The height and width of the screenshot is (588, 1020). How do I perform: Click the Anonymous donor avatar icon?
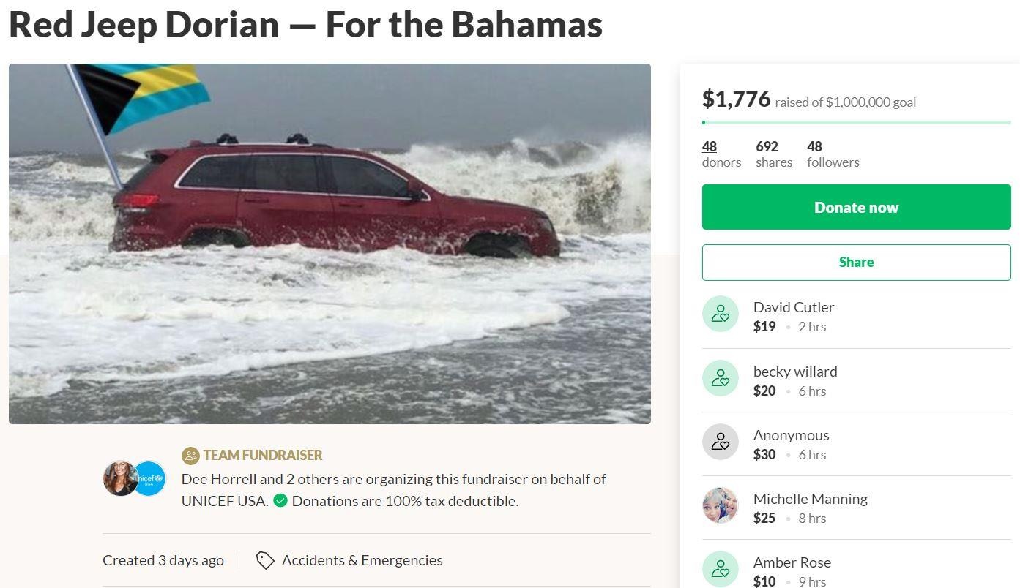pos(721,442)
